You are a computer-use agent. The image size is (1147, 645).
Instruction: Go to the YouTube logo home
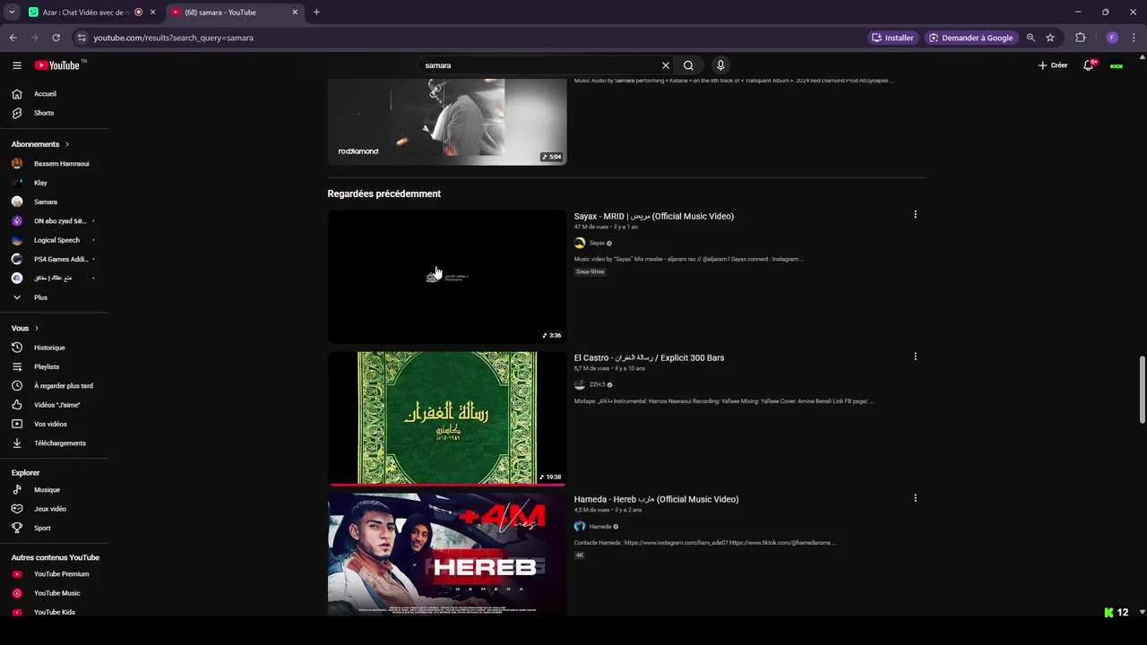(x=57, y=65)
